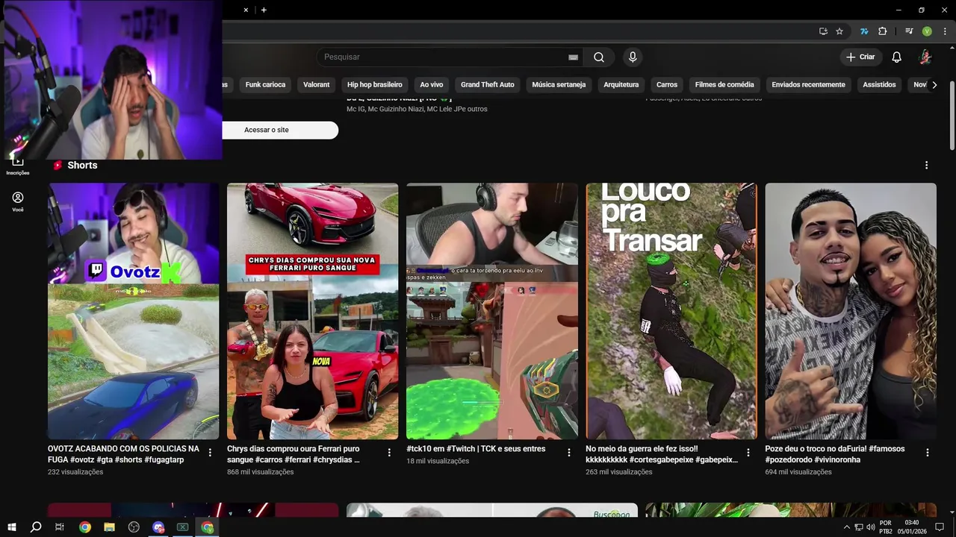Open the Xbox Game Bar taskbar icon
The width and height of the screenshot is (956, 537).
tap(182, 527)
